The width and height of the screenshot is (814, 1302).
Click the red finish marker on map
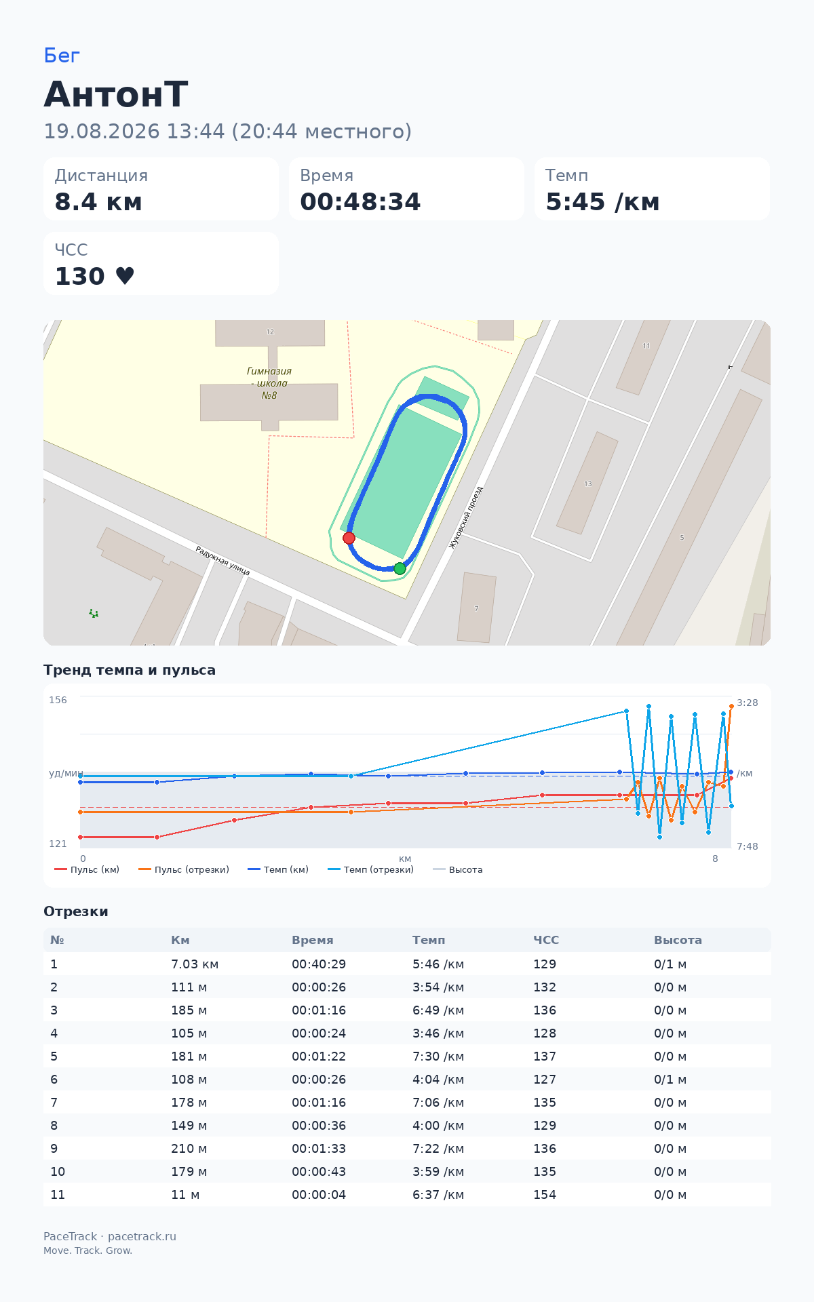[x=349, y=538]
